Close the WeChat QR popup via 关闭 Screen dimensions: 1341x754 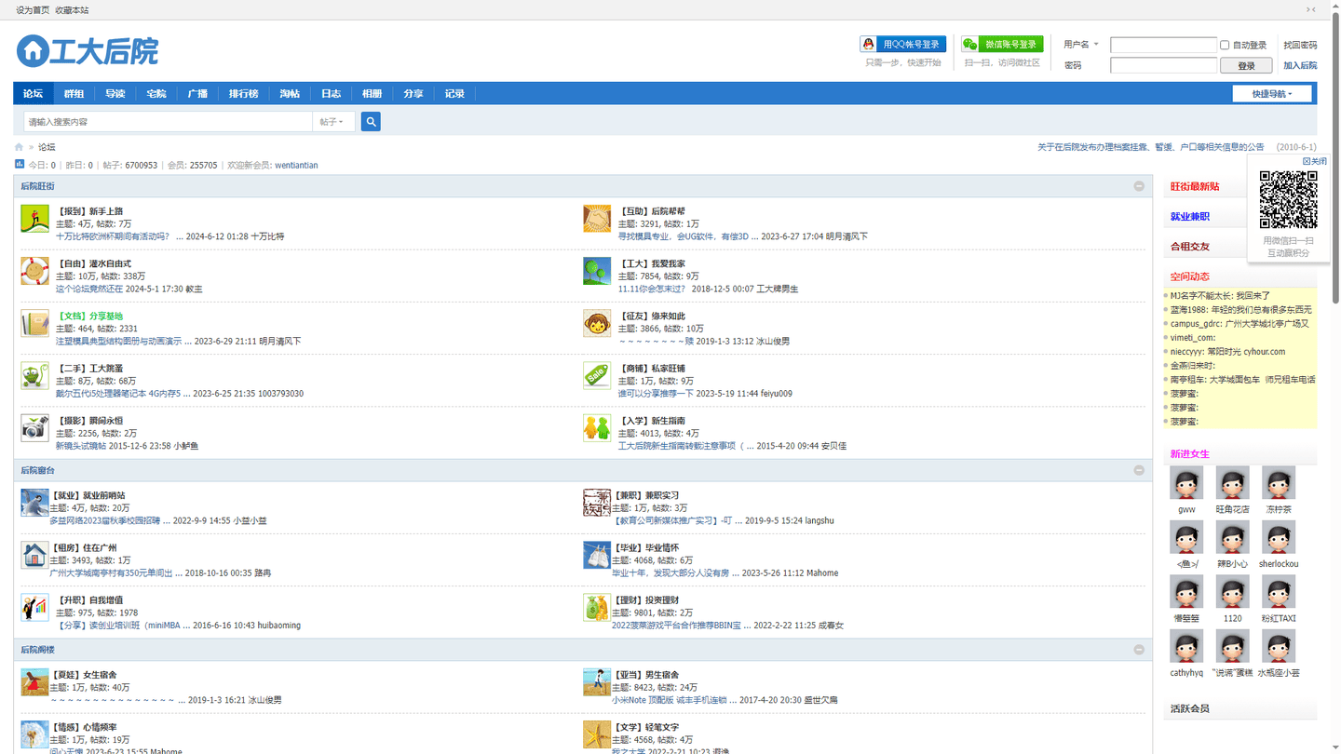[x=1315, y=161]
